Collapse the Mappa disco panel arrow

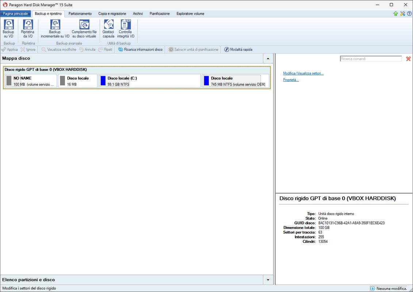coord(268,58)
